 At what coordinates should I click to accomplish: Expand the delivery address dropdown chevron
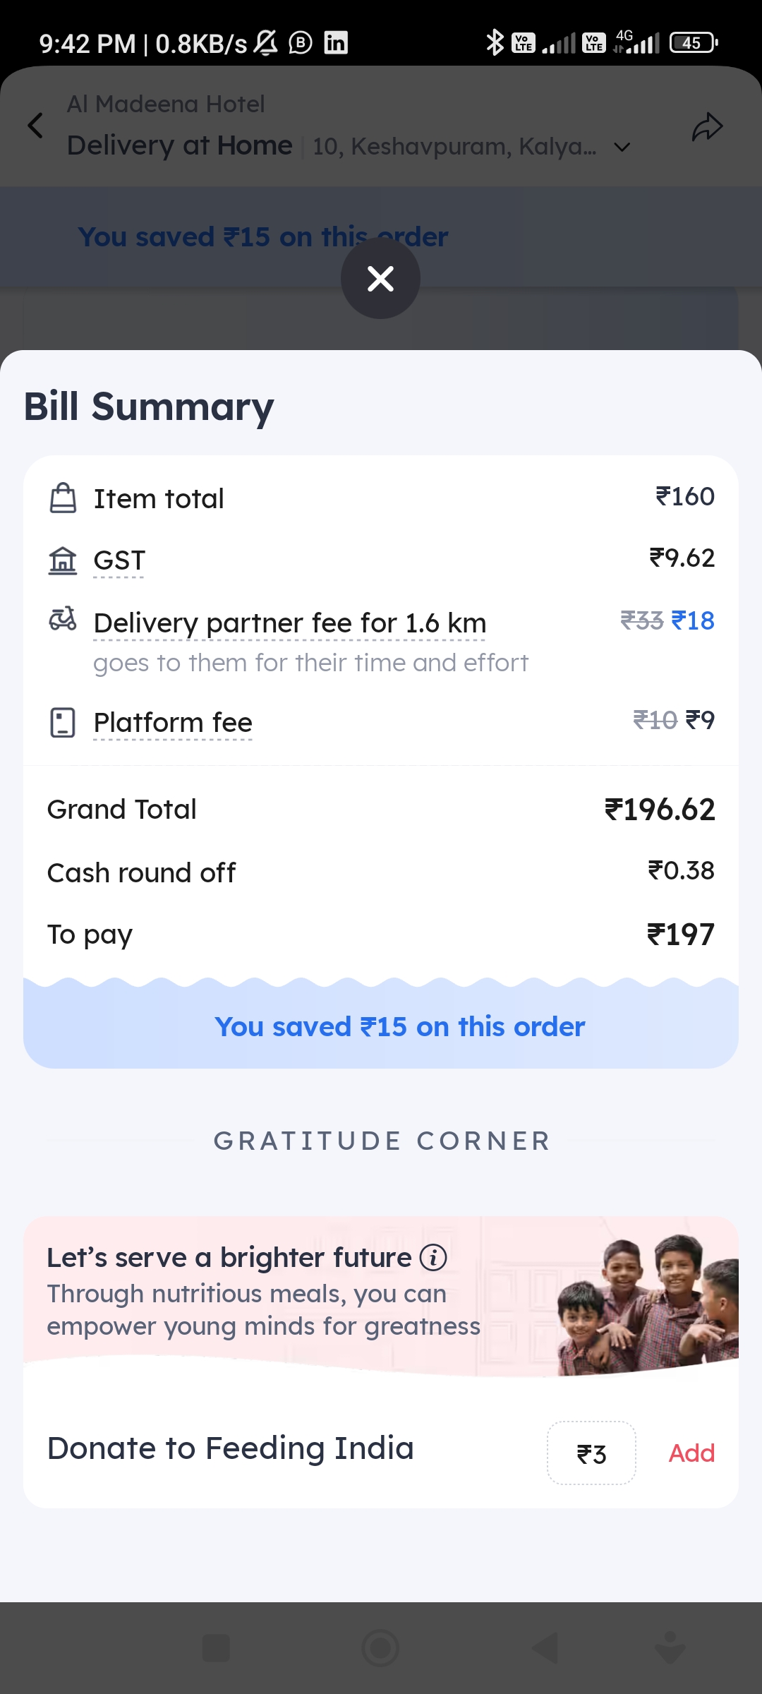[622, 147]
